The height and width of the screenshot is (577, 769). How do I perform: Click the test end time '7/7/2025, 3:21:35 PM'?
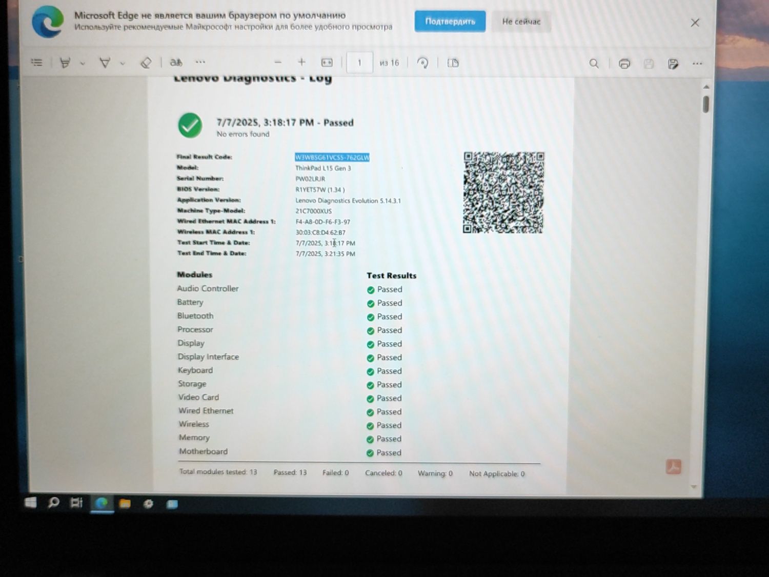325,254
